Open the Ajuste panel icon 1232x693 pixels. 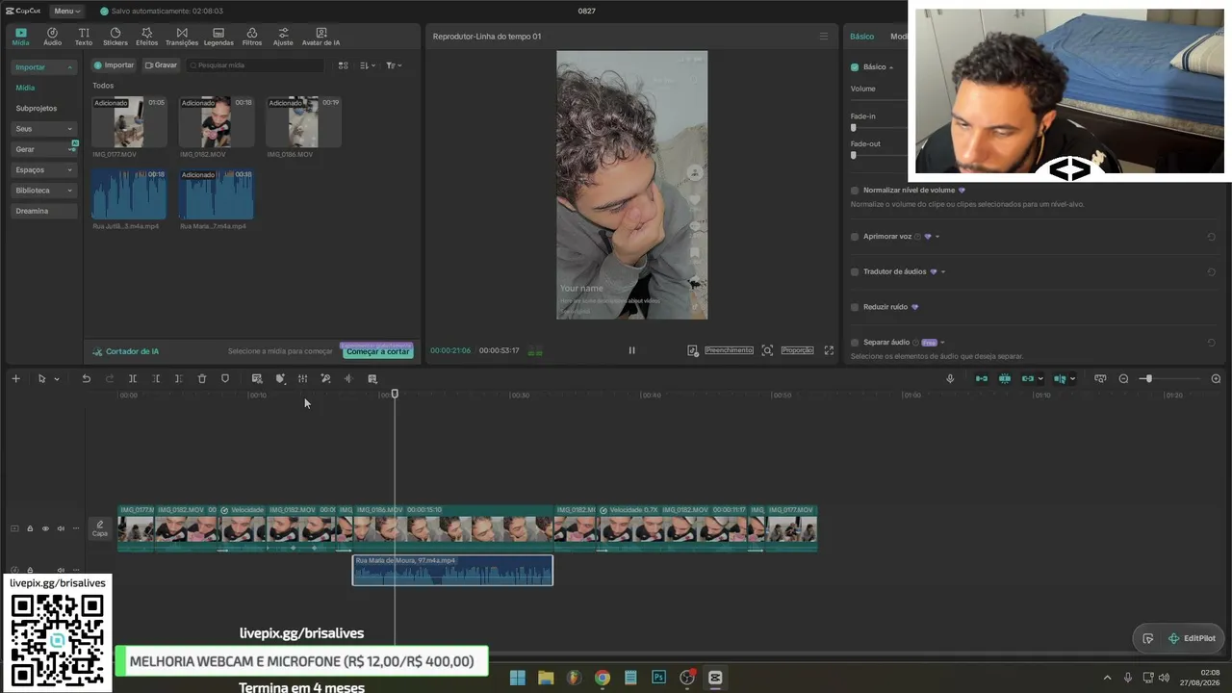[283, 37]
